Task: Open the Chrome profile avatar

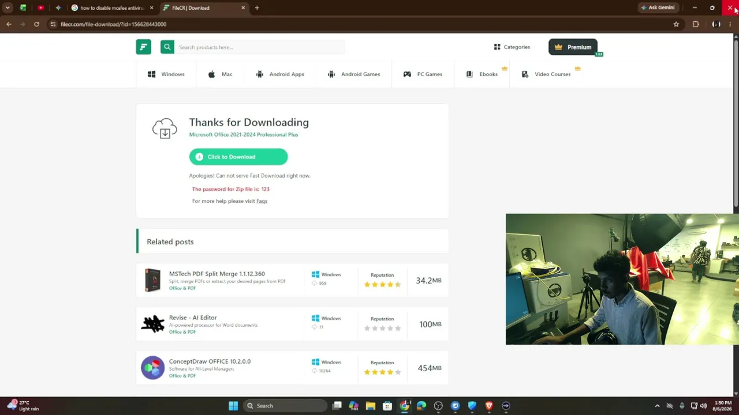Action: (x=716, y=24)
